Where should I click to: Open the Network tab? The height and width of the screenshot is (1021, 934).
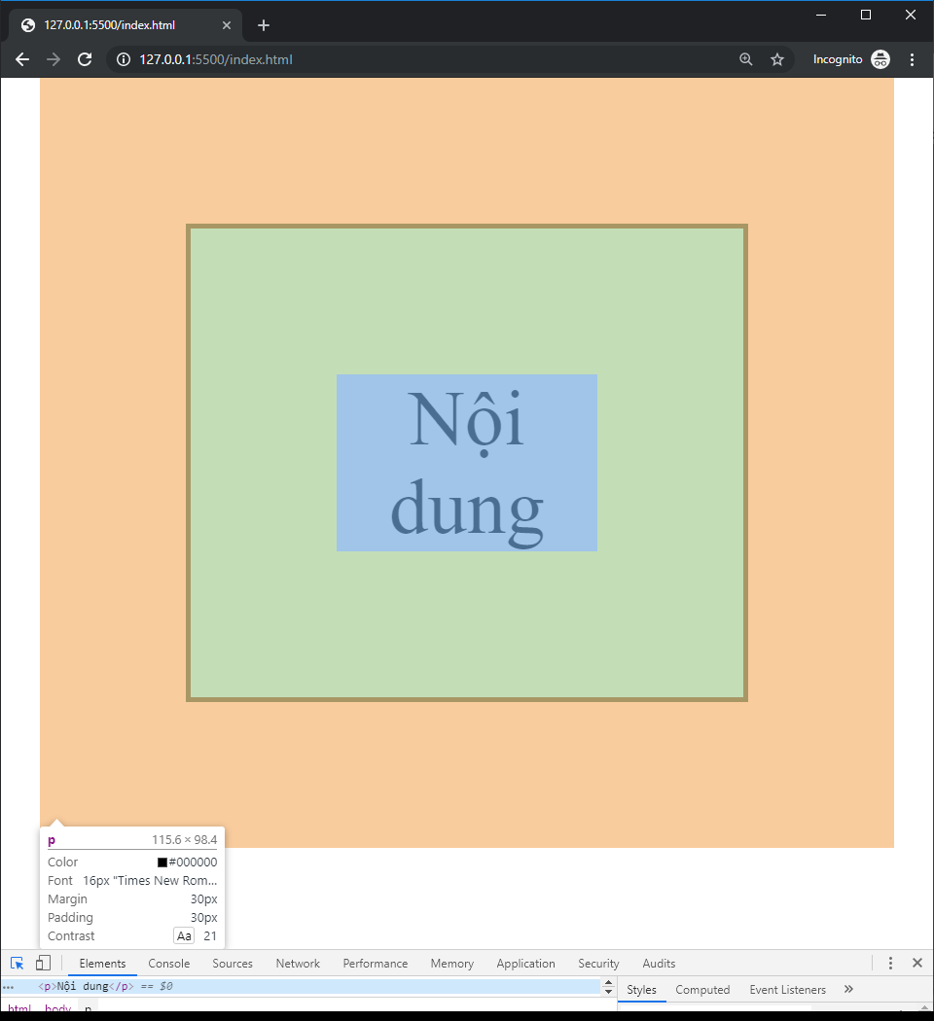(298, 964)
